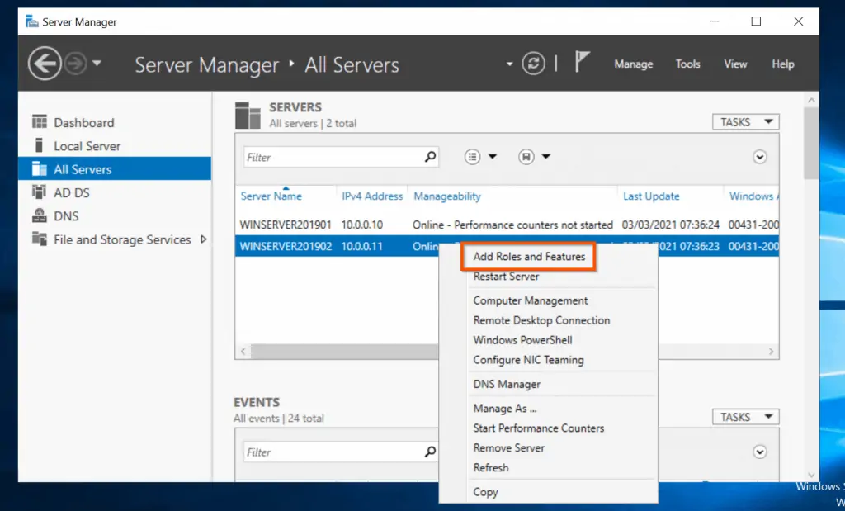Click the main vertical scrollbar down arrow
The image size is (845, 511).
click(x=812, y=475)
